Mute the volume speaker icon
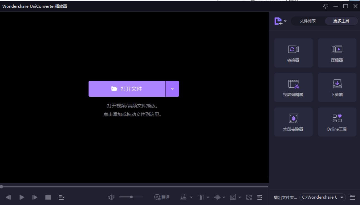 tap(111, 197)
